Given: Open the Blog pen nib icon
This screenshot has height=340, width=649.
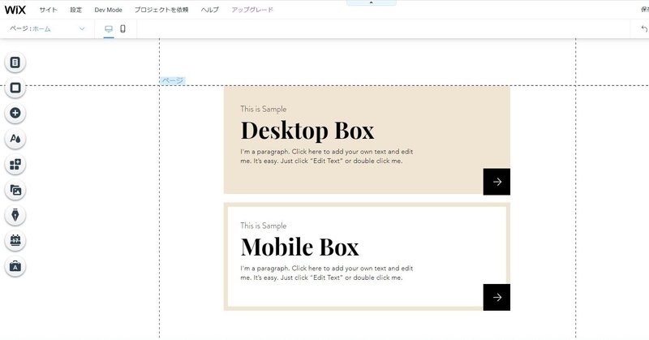Looking at the screenshot, I should tap(15, 215).
